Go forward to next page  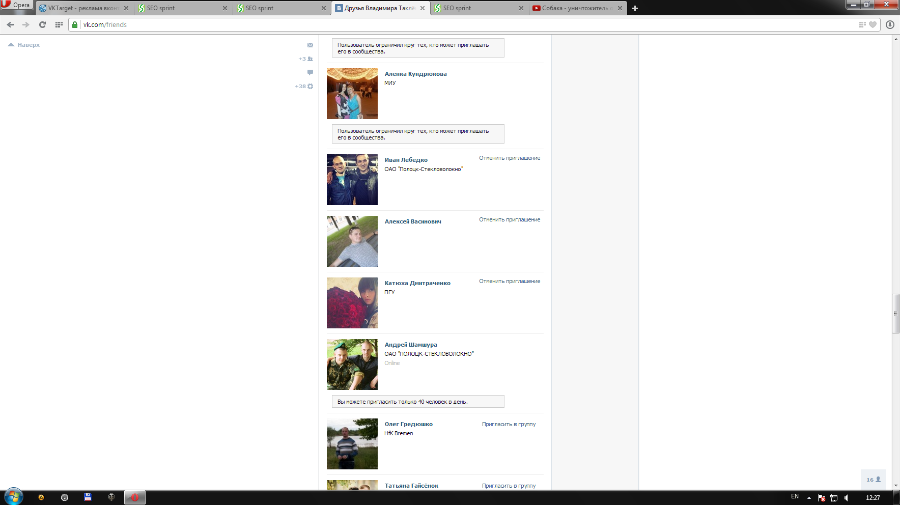pos(26,24)
